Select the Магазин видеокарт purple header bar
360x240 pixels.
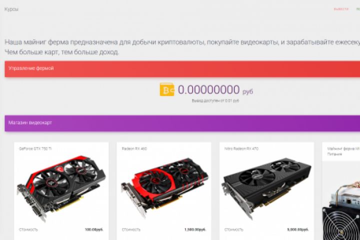point(182,123)
